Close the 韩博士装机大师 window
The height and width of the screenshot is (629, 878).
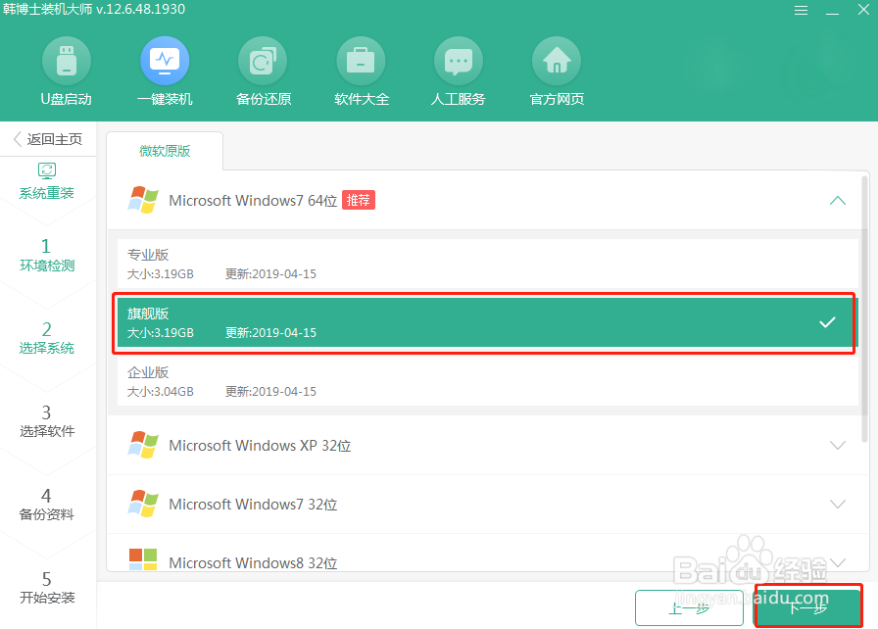point(863,10)
